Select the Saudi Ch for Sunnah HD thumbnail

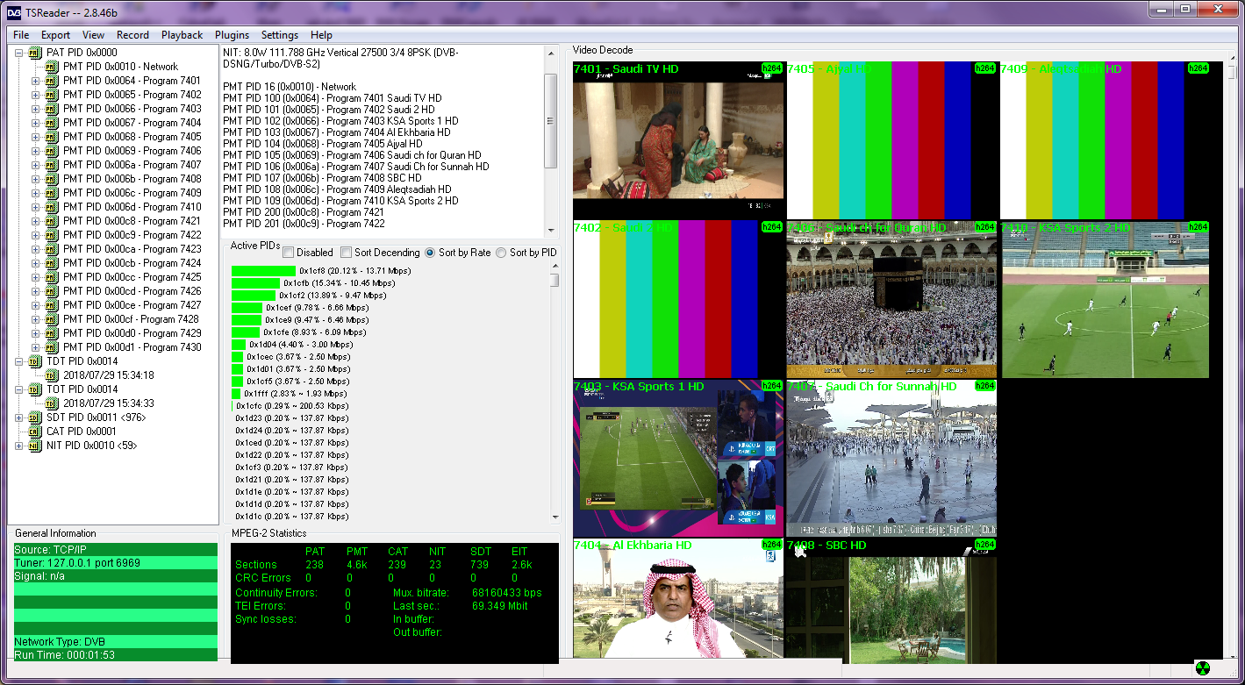891,458
